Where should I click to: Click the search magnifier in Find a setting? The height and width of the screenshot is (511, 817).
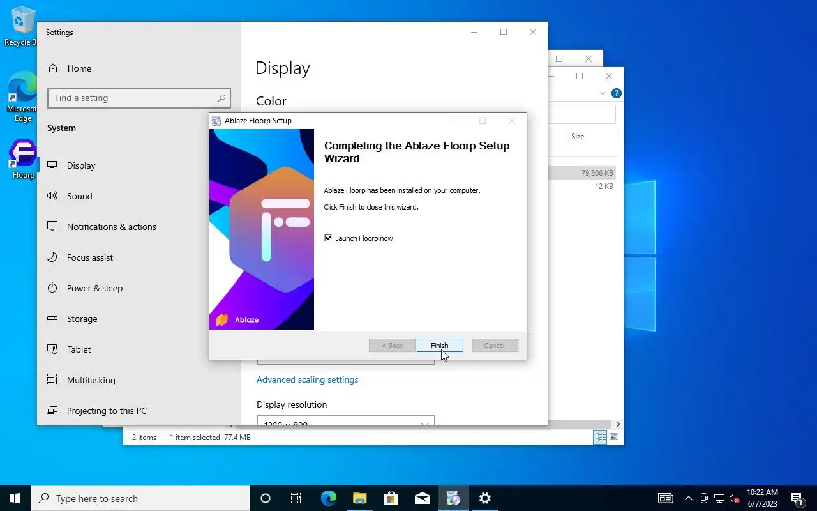[221, 98]
